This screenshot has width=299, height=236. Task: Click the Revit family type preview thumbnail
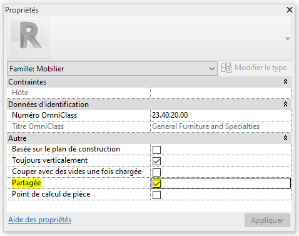(29, 38)
